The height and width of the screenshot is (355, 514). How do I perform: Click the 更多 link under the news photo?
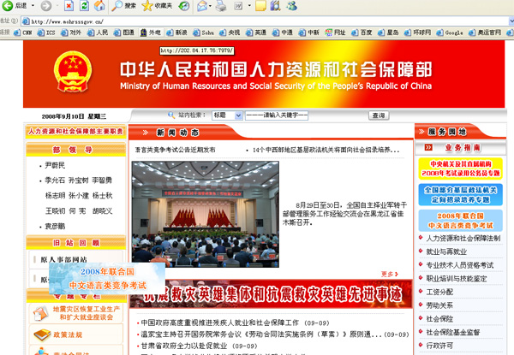click(x=390, y=275)
